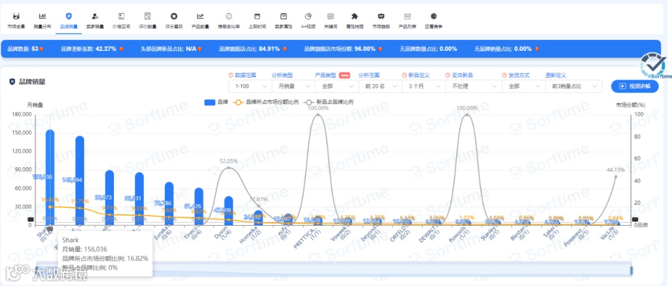
Task: Click the question icon before 发货方式
Action: (505, 75)
